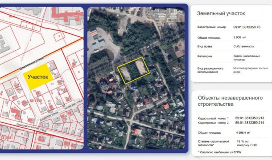Image resolution: width=272 pixels, height=160 pixels.
Task: Click the "Земельный участок" heading
Action: [221, 13]
